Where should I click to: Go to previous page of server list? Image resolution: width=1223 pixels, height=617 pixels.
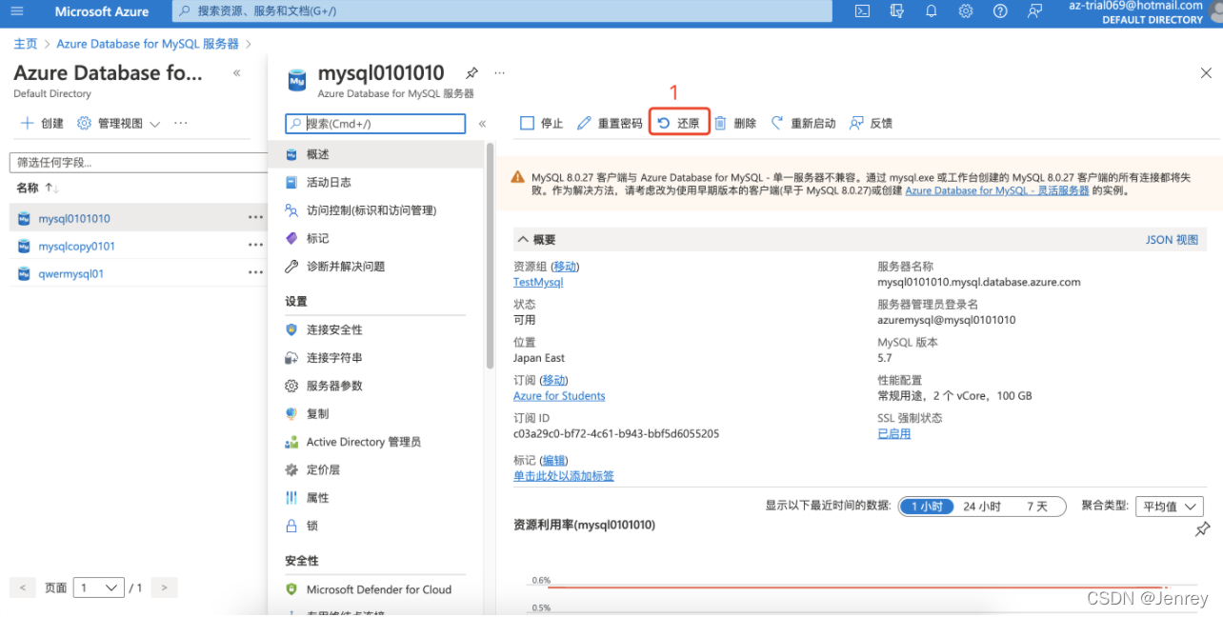tap(23, 587)
